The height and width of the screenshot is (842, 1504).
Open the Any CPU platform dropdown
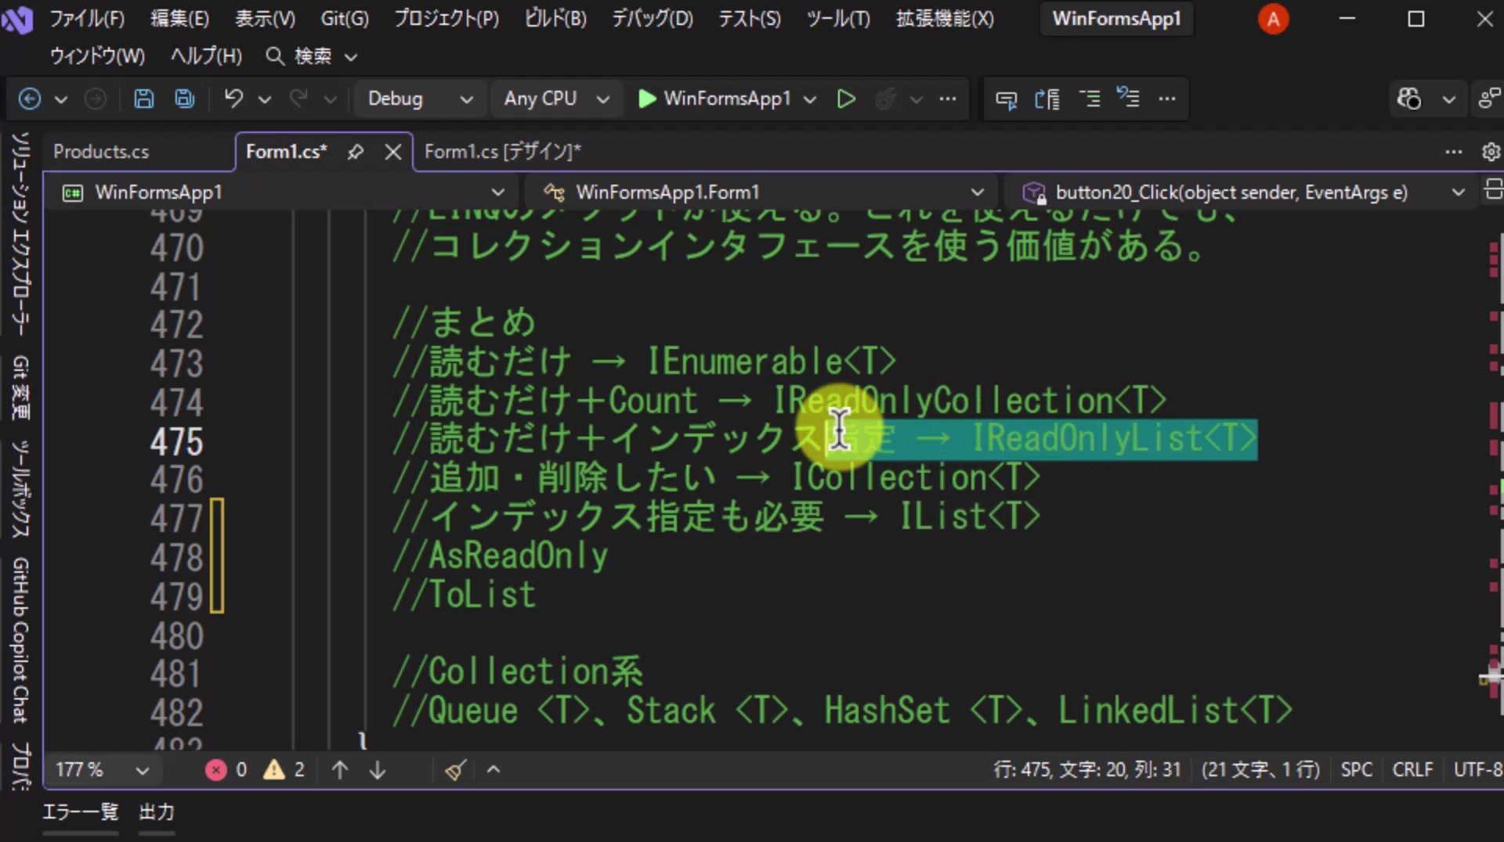(556, 99)
